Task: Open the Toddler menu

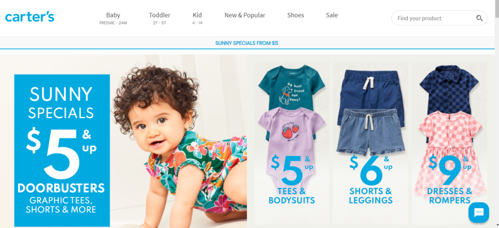Action: [159, 18]
